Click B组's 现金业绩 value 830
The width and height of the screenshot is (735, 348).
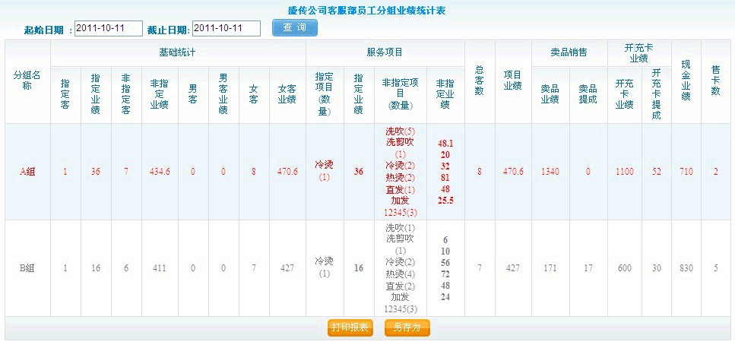point(686,267)
